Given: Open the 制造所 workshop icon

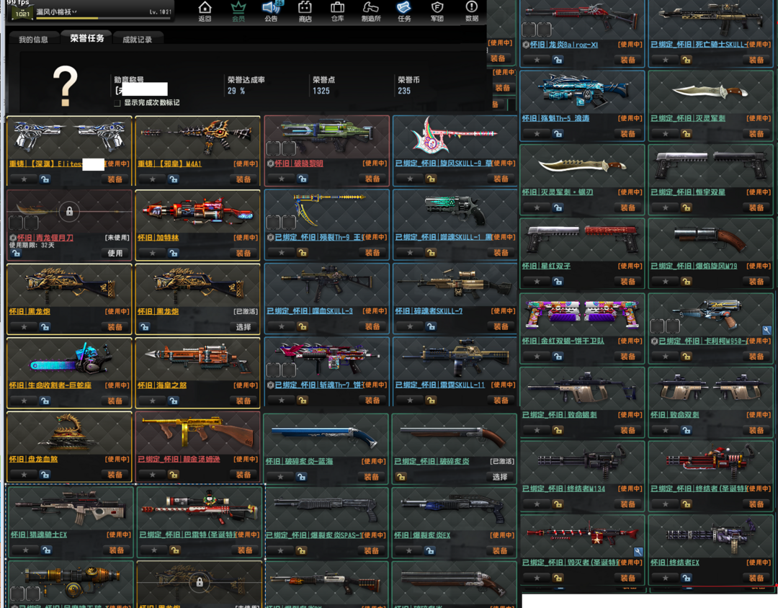Looking at the screenshot, I should click(370, 10).
